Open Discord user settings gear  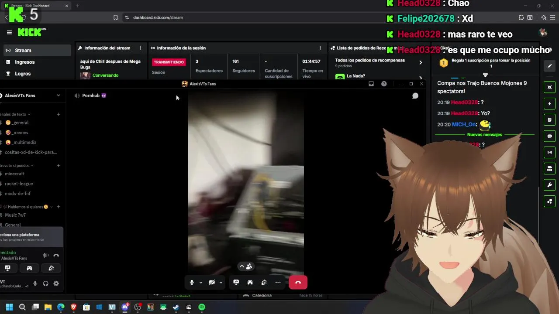[x=56, y=283]
